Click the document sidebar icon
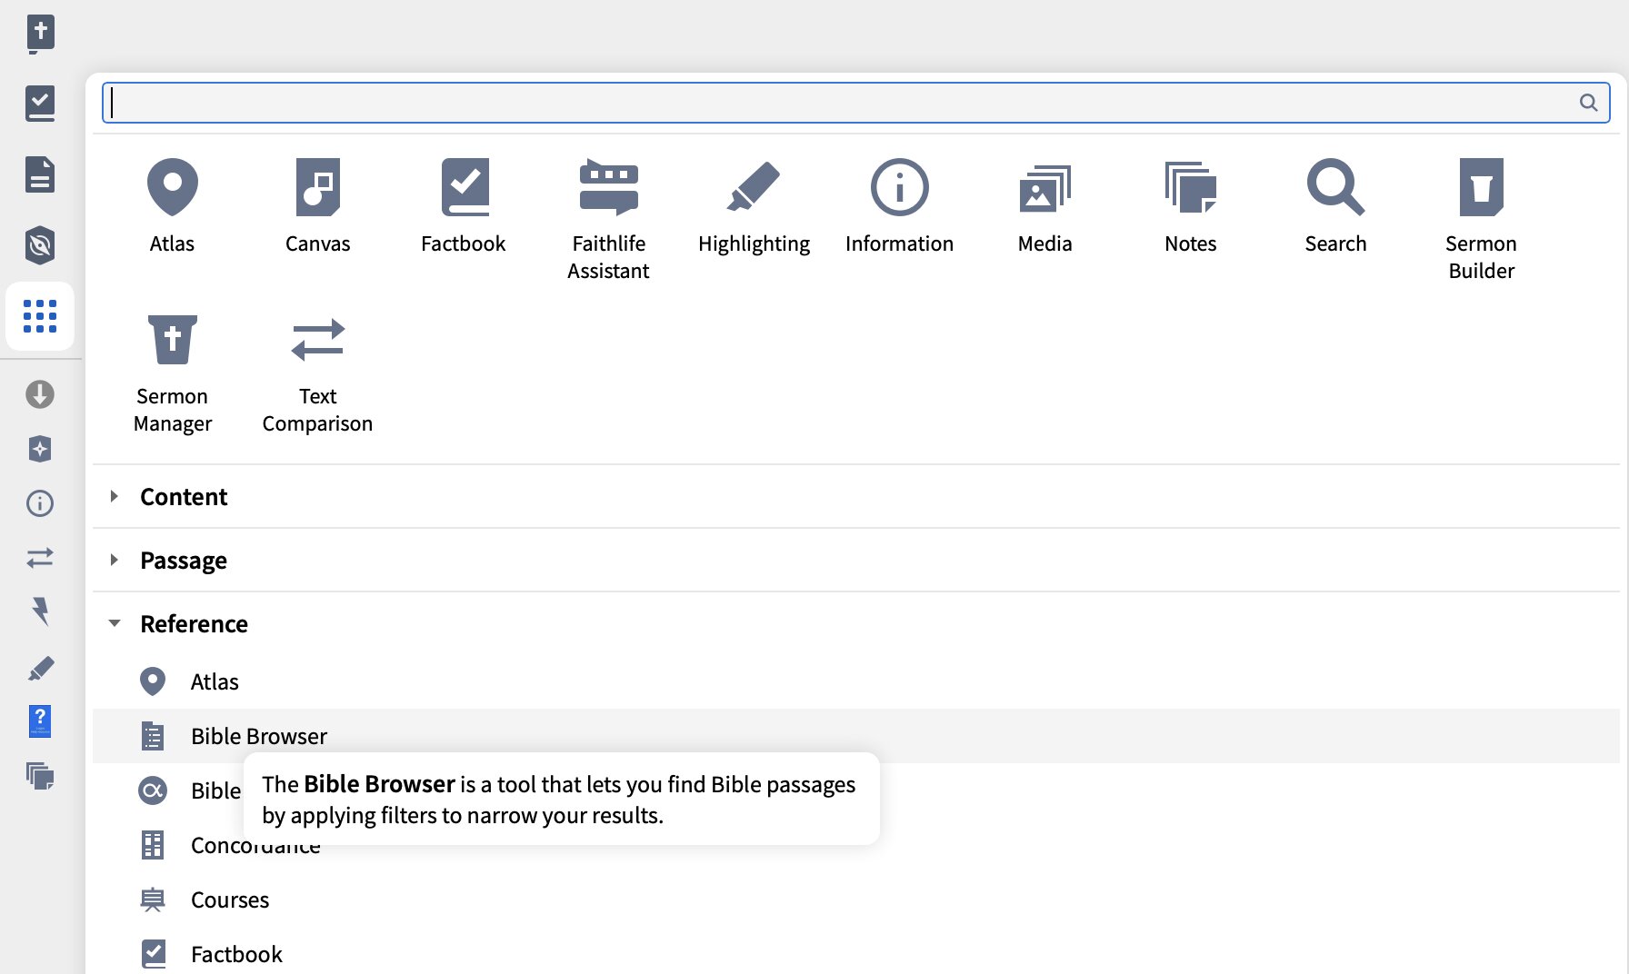The width and height of the screenshot is (1629, 974). (x=40, y=174)
